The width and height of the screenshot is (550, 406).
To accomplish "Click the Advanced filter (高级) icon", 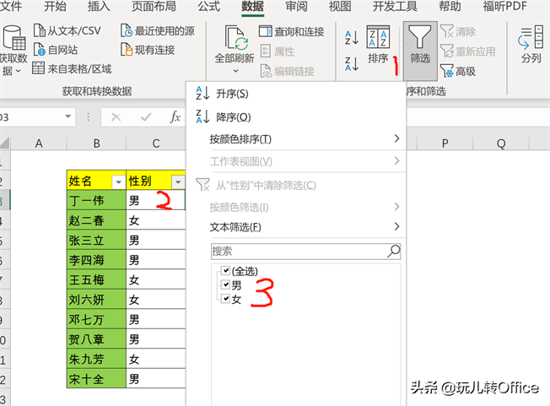I will point(446,71).
